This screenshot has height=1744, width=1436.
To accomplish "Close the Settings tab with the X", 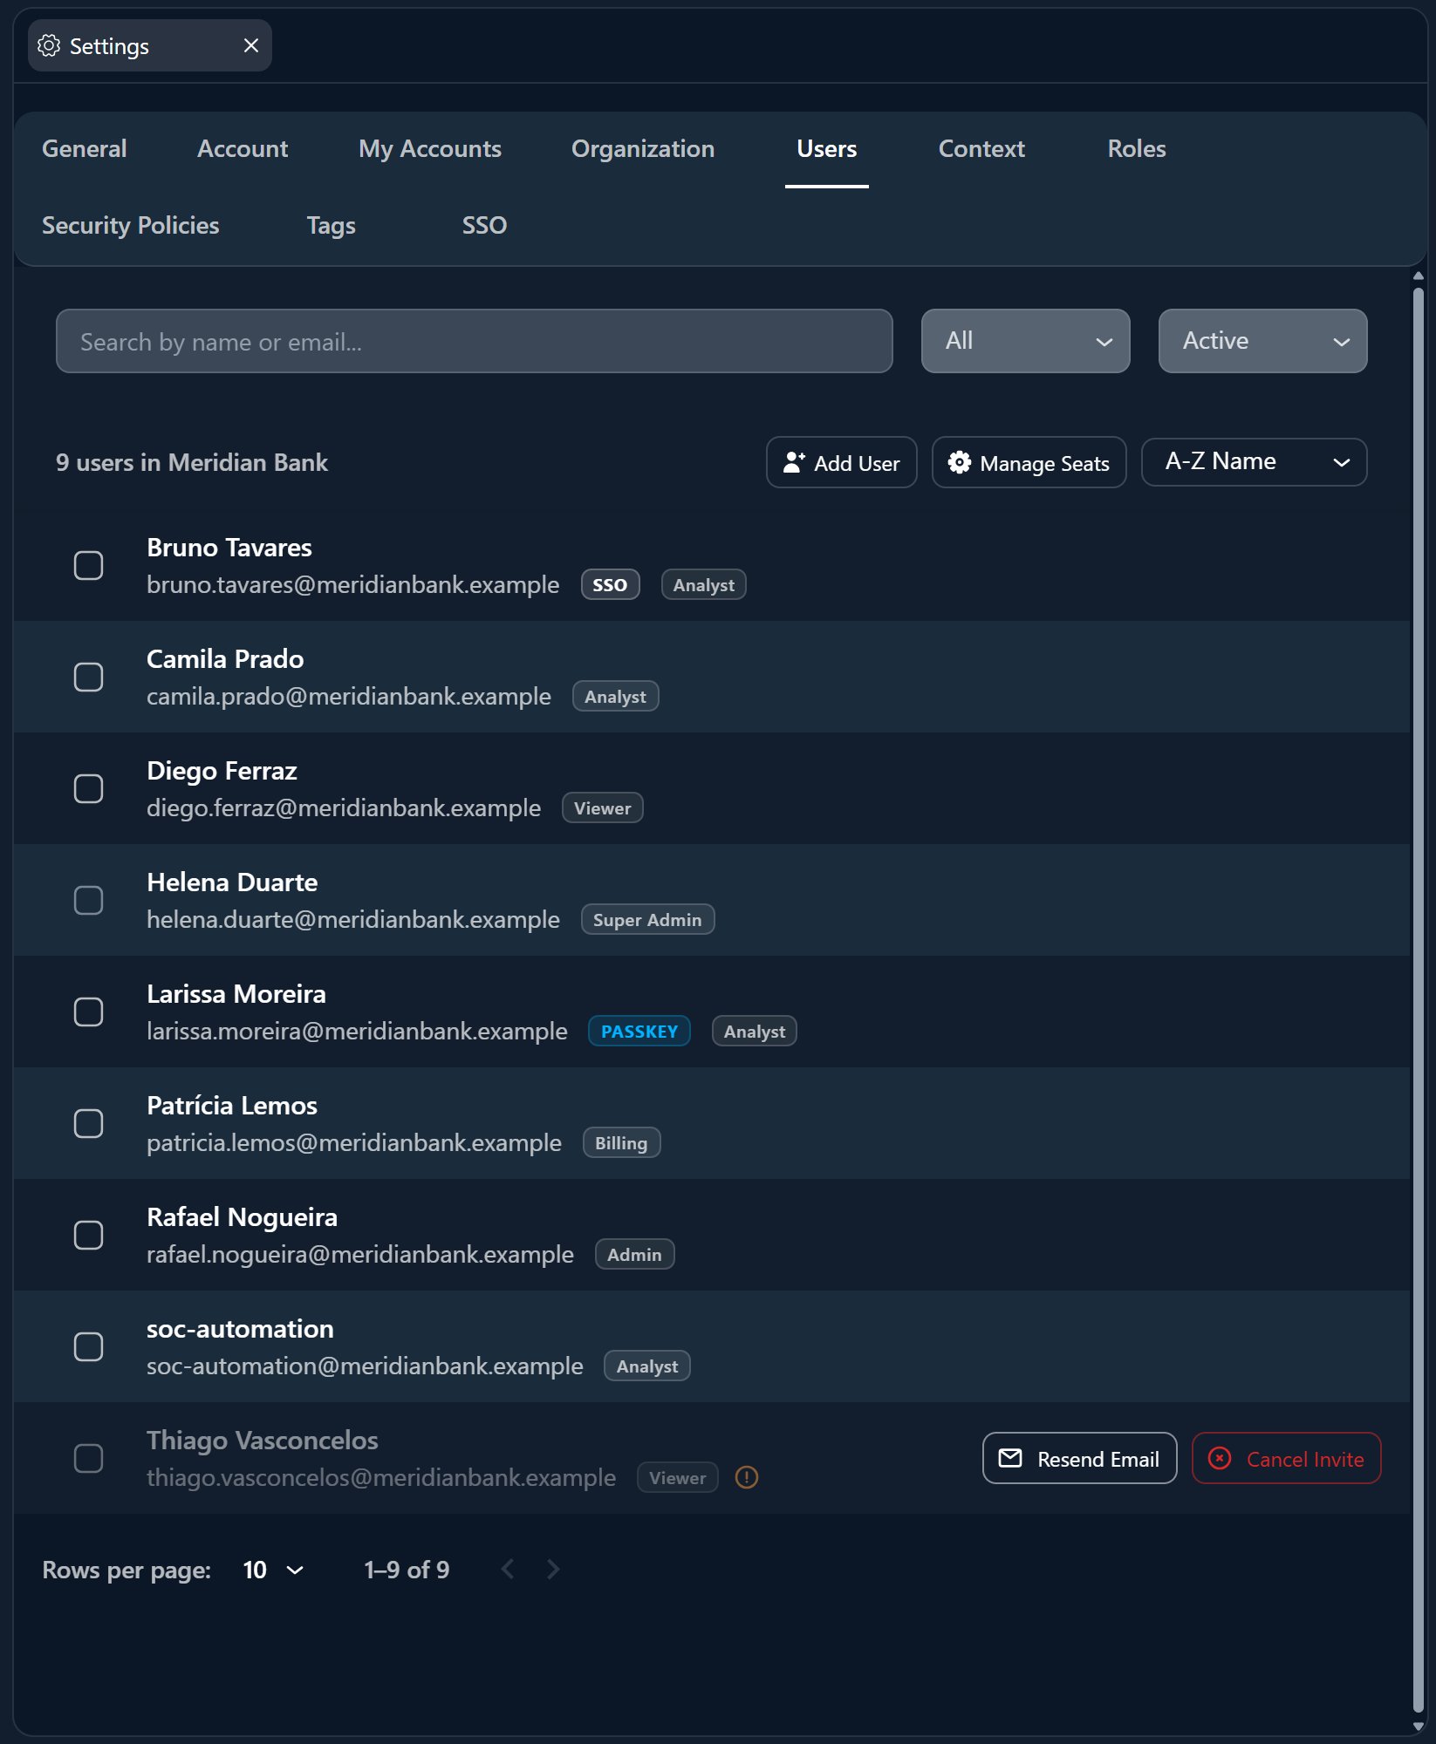I will pyautogui.click(x=251, y=45).
